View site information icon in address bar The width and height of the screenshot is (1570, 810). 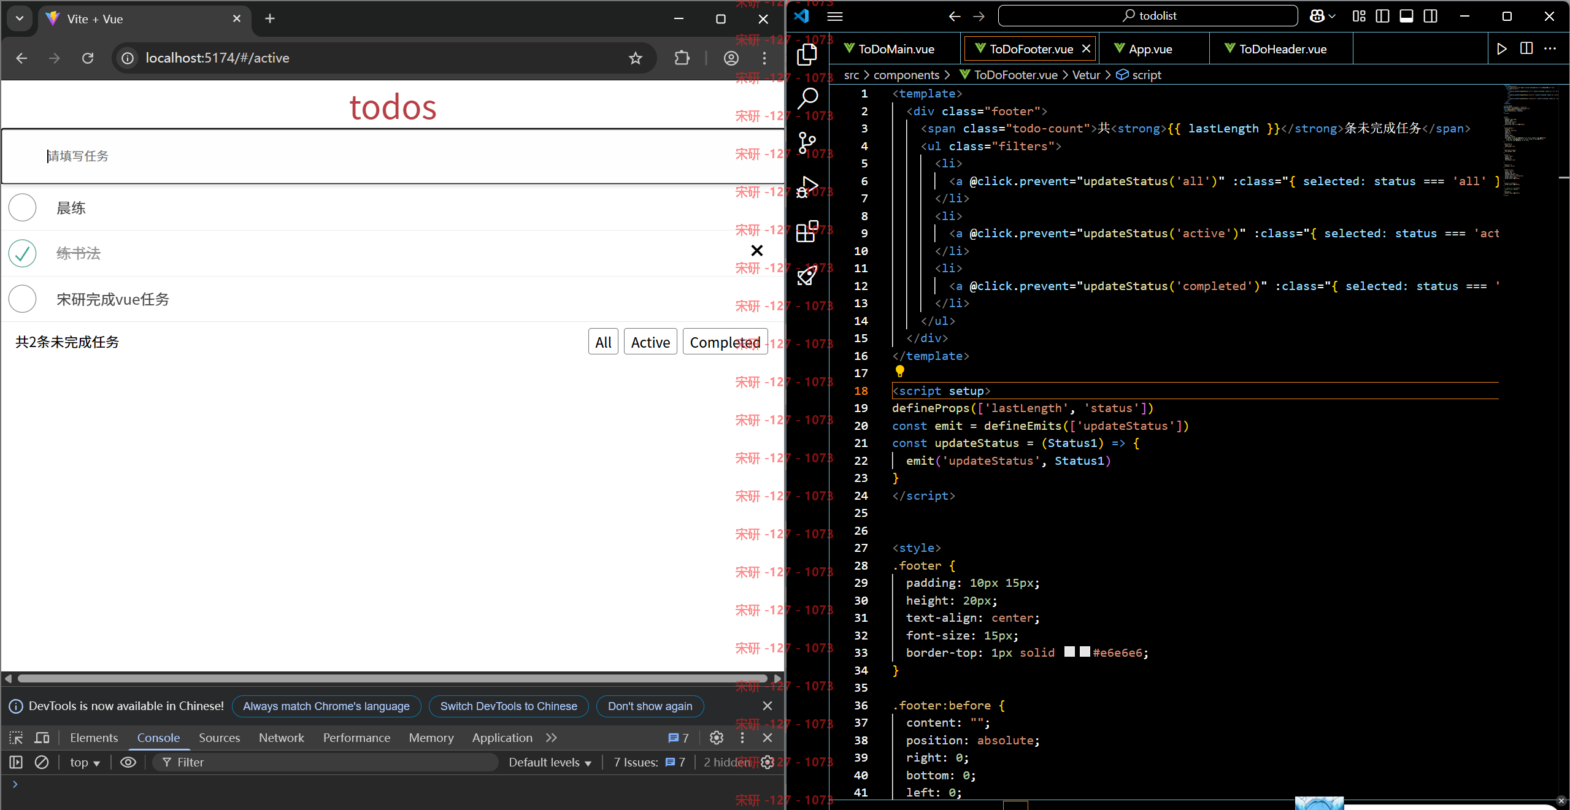tap(128, 58)
